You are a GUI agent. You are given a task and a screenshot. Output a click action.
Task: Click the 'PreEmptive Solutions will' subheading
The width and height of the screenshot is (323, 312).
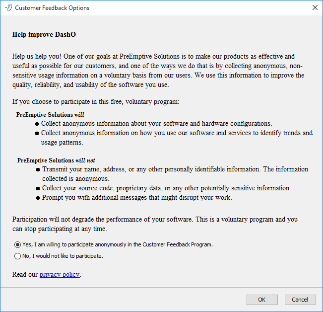click(x=50, y=114)
